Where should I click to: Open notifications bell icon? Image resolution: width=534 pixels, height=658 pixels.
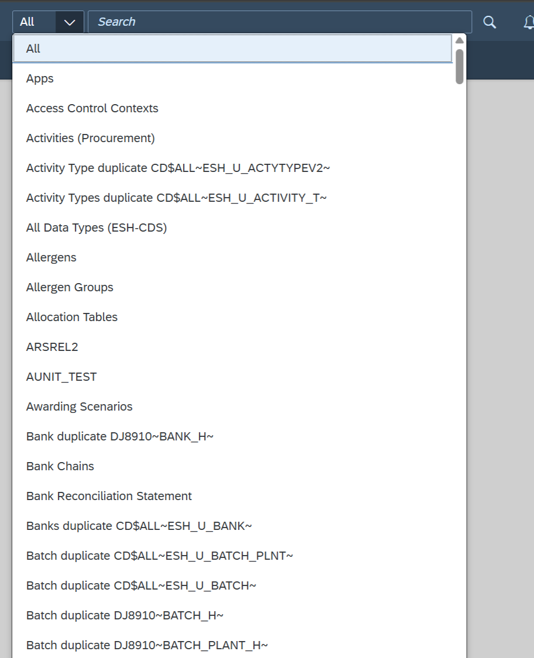529,22
